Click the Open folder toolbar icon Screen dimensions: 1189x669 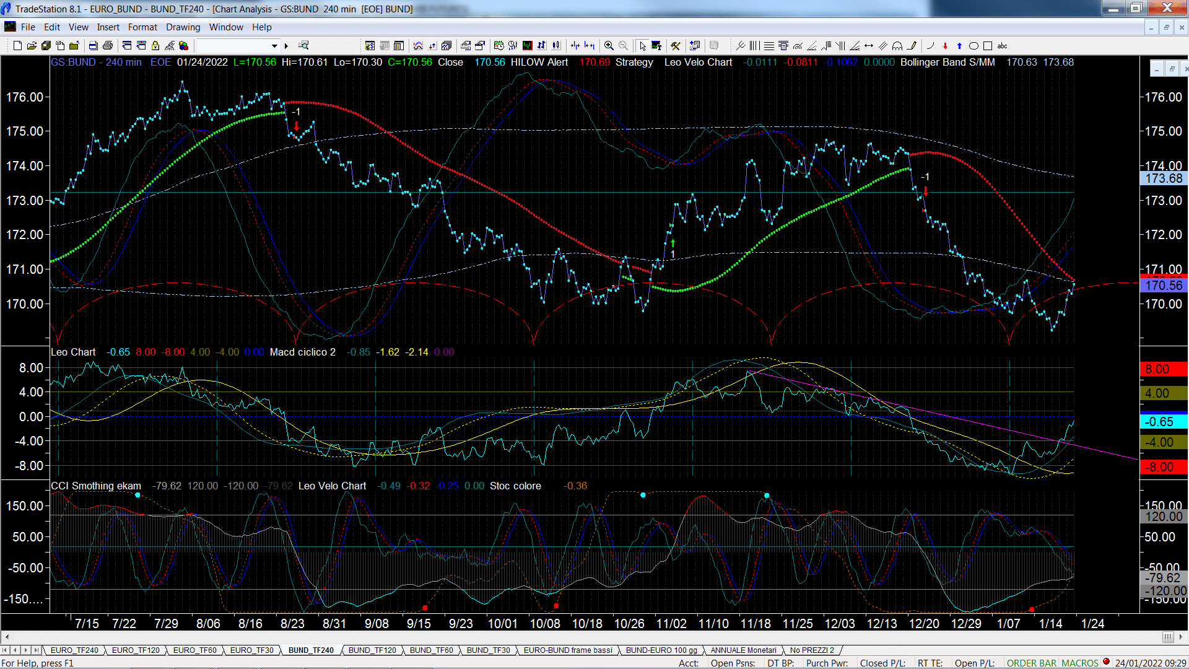pos(32,46)
